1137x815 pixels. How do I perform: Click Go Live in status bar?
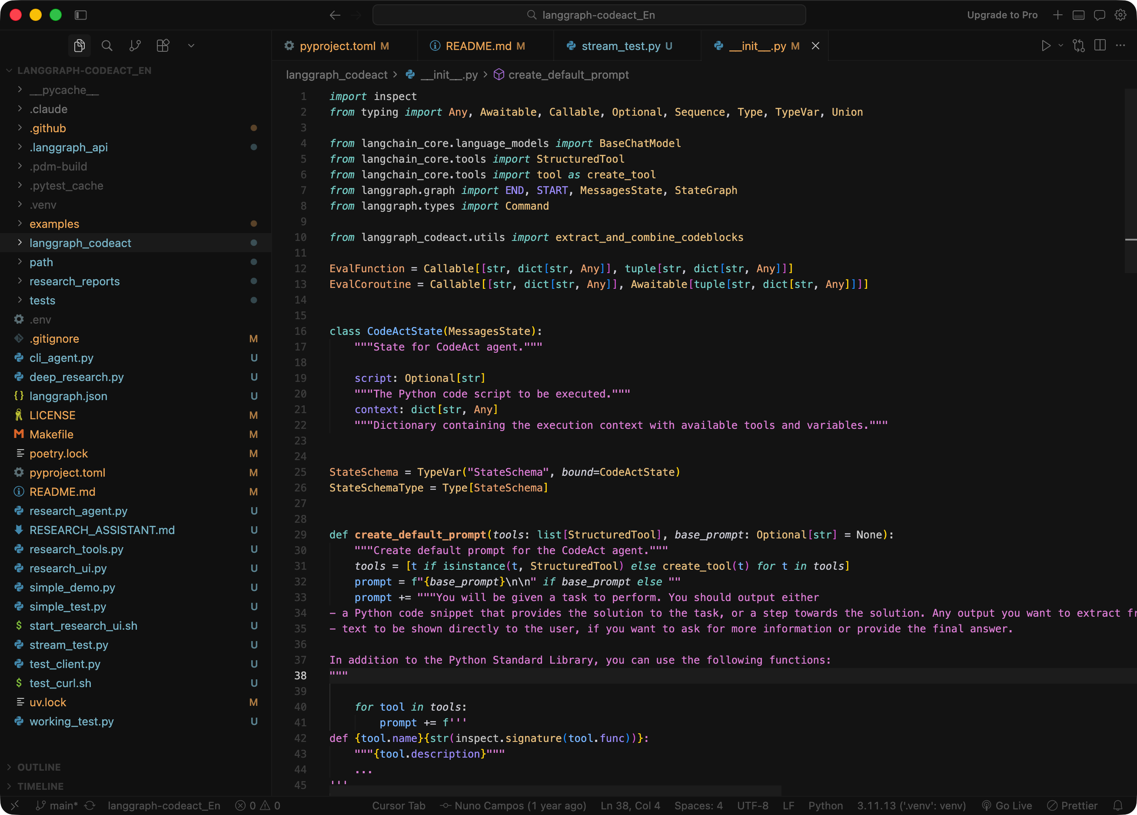[1007, 805]
